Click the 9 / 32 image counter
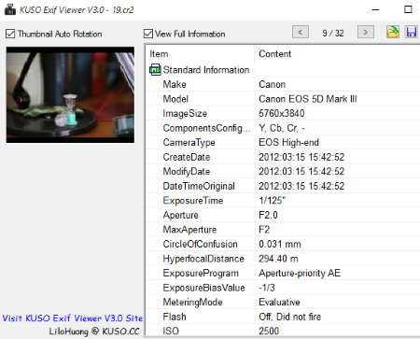The height and width of the screenshot is (339, 420). [333, 33]
